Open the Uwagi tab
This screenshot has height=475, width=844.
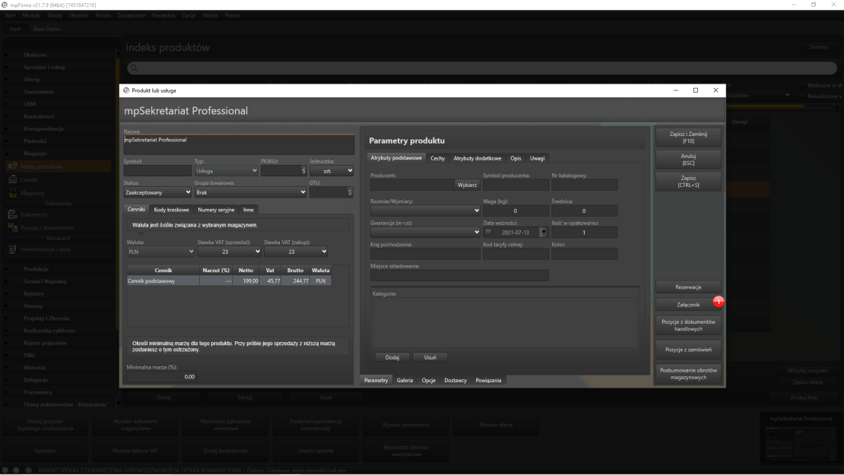point(537,158)
